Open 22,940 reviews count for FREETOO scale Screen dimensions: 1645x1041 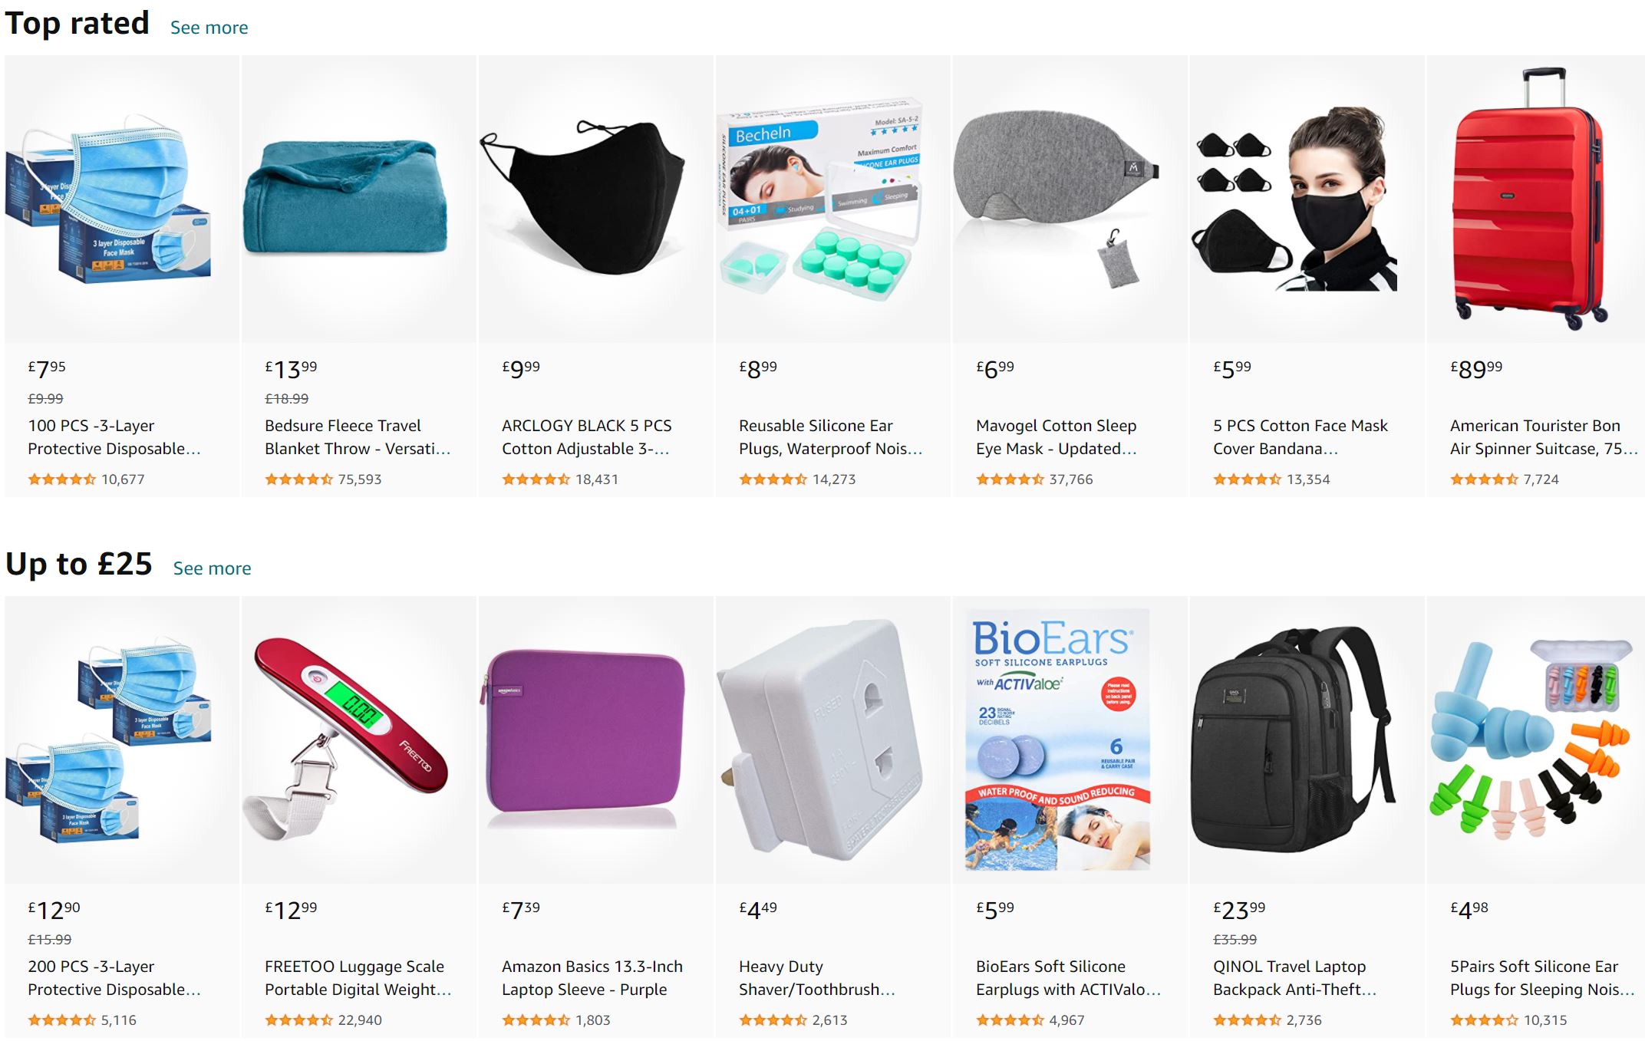pyautogui.click(x=360, y=1020)
